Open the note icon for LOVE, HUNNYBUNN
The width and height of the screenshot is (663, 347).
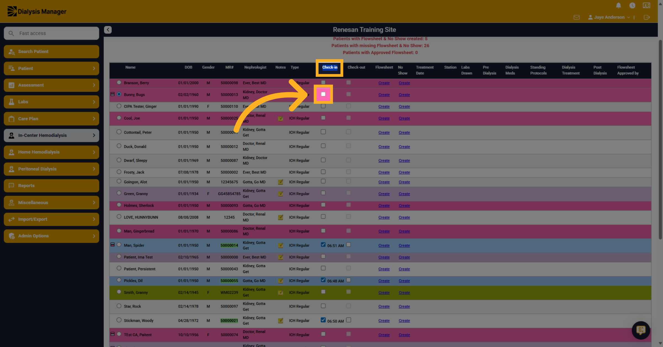[x=280, y=218]
